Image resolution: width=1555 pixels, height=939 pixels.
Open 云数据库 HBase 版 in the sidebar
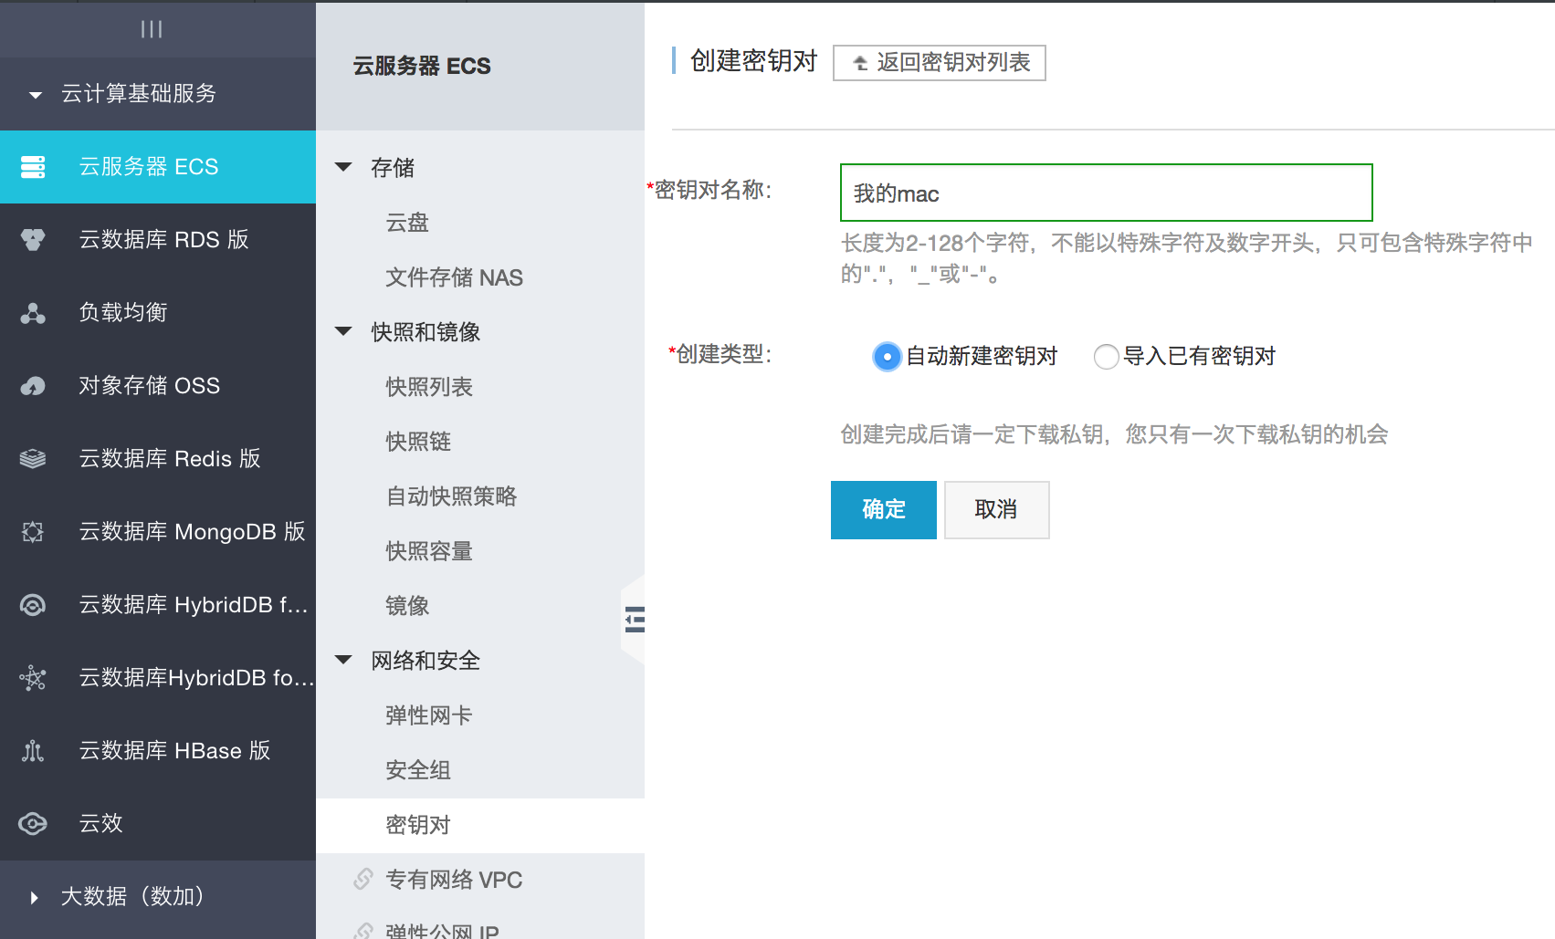click(158, 751)
